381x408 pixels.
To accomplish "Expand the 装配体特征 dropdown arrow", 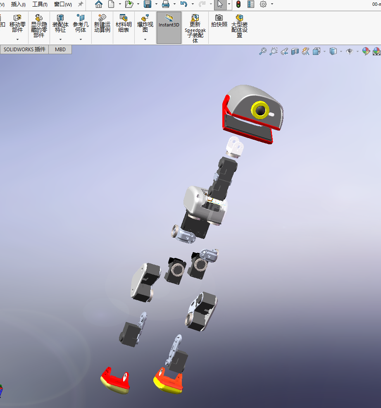I will pos(60,40).
